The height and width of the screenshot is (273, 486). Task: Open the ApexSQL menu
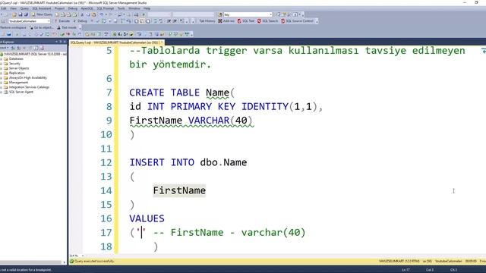click(x=87, y=8)
